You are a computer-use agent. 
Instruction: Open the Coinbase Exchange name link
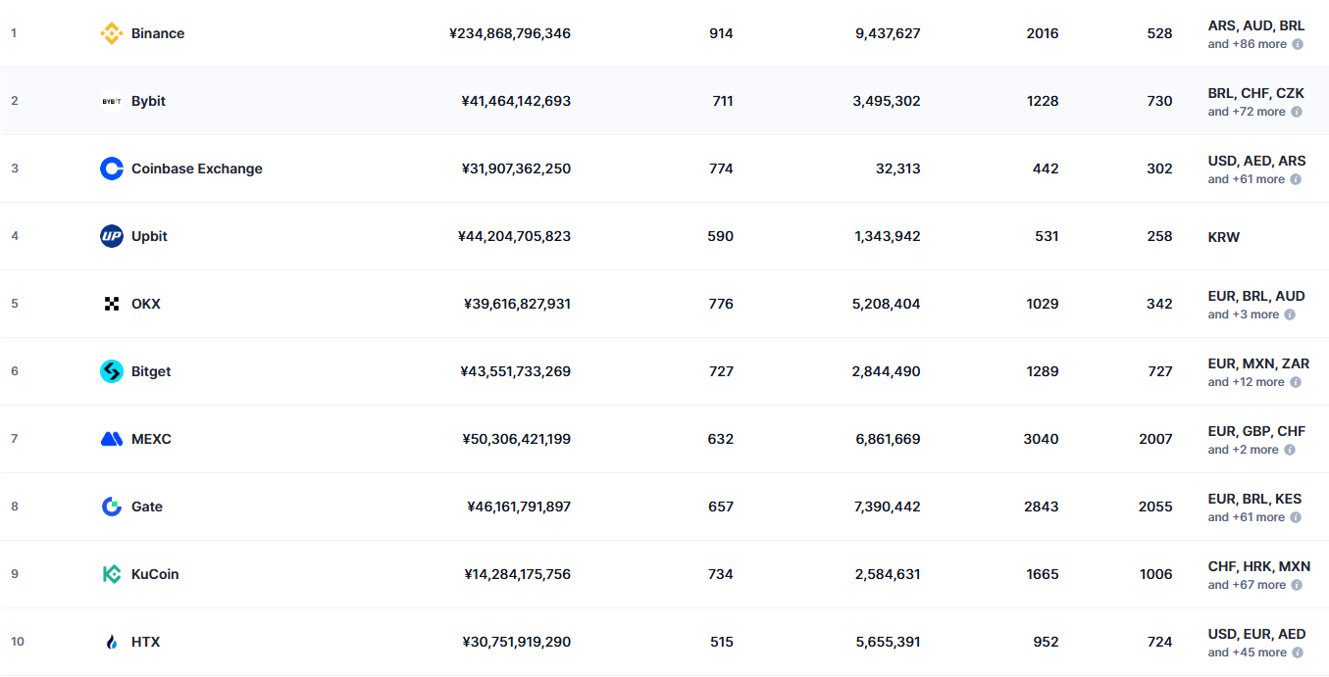click(x=197, y=169)
